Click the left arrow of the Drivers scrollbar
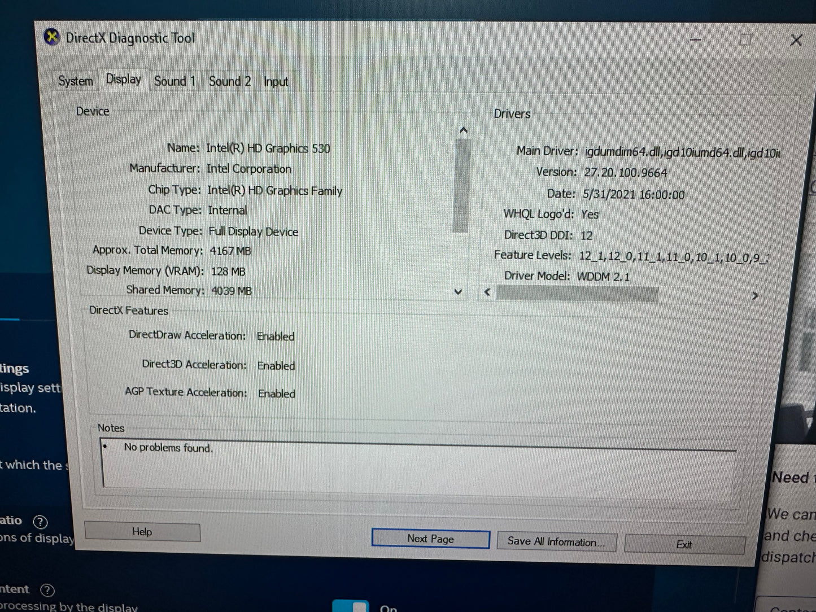Screen dimensions: 816x612 coord(487,292)
